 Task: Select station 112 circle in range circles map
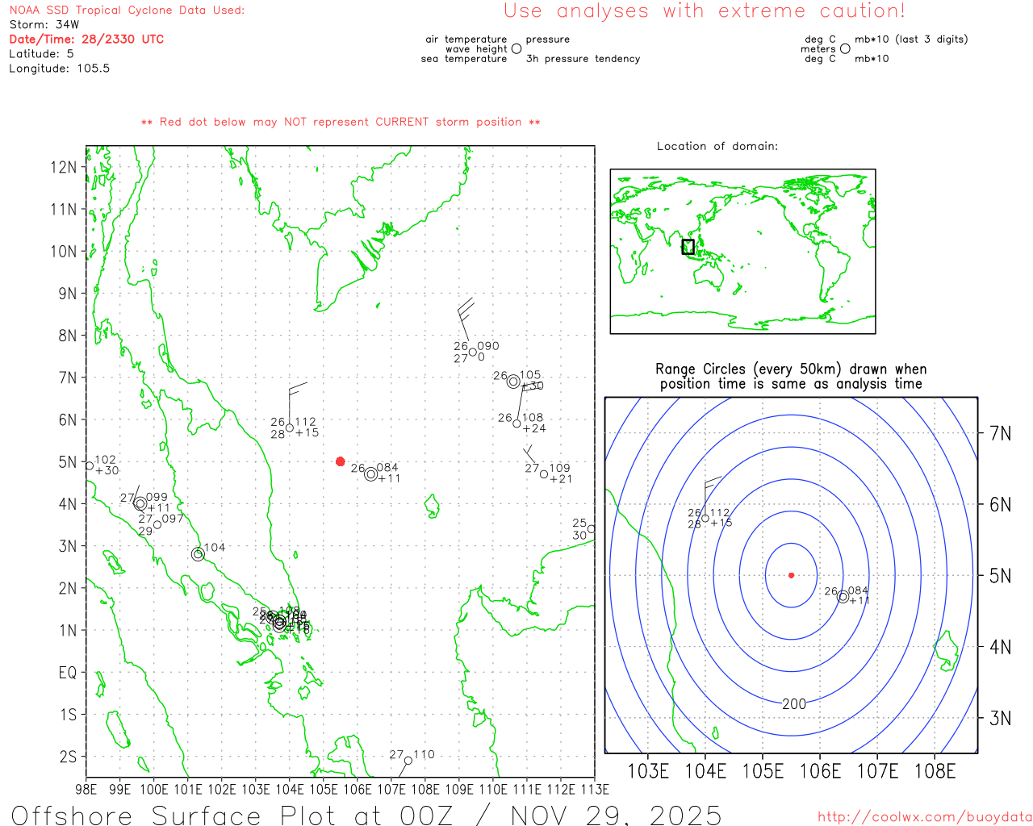(x=705, y=518)
